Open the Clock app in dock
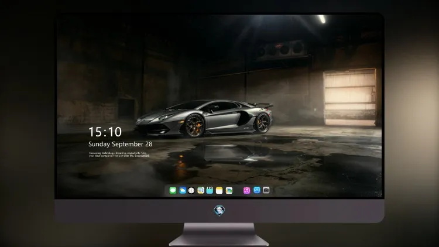 point(191,190)
